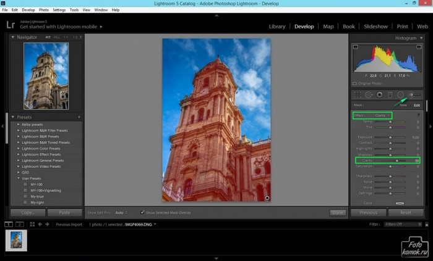Open the Develop menu
The width and height of the screenshot is (433, 261).
(x=28, y=10)
